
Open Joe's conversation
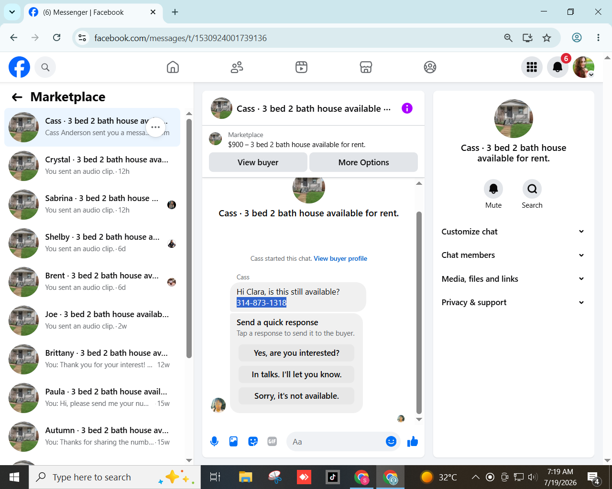coord(92,320)
